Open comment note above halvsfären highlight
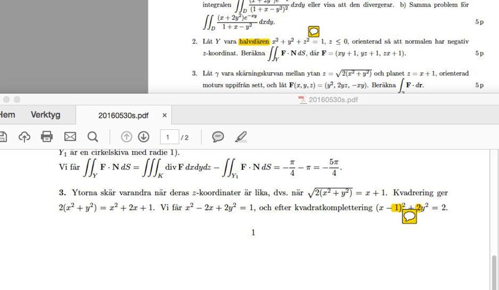This screenshot has width=499, height=290. click(314, 31)
